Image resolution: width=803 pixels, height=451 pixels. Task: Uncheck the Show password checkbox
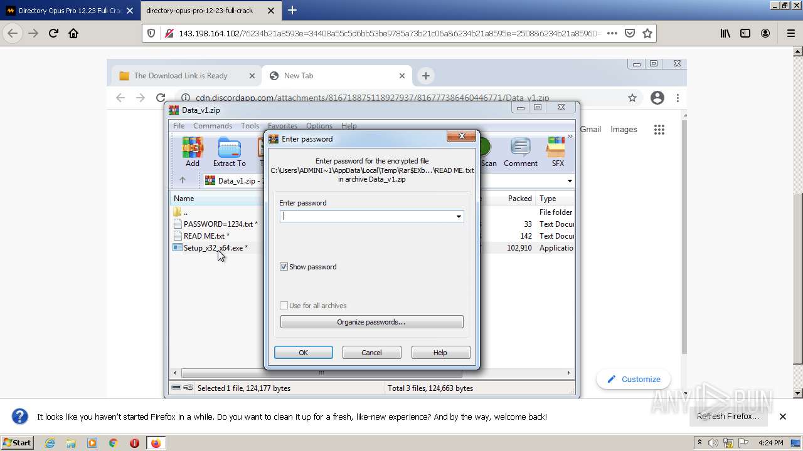[x=284, y=267]
